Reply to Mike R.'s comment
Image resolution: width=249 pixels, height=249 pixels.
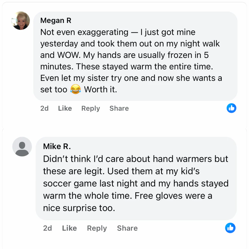coord(97,228)
